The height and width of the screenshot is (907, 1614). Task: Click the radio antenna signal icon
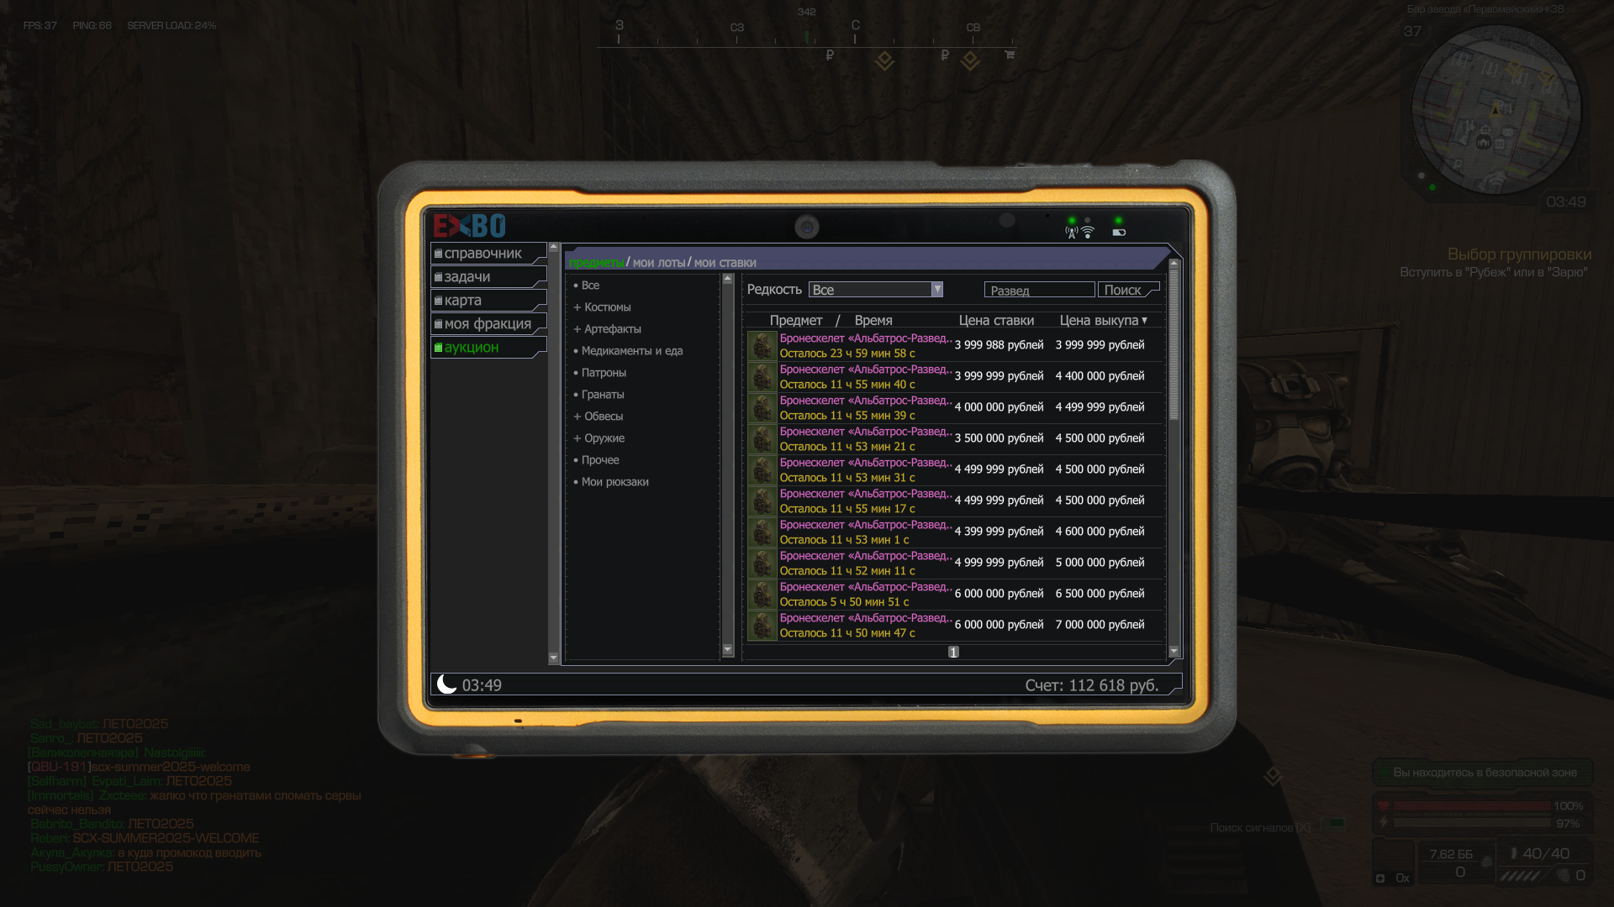pyautogui.click(x=1072, y=232)
